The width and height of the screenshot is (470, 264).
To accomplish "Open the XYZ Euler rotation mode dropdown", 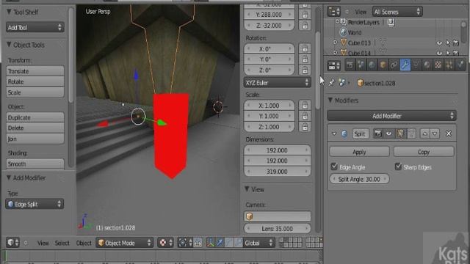I will pyautogui.click(x=278, y=83).
